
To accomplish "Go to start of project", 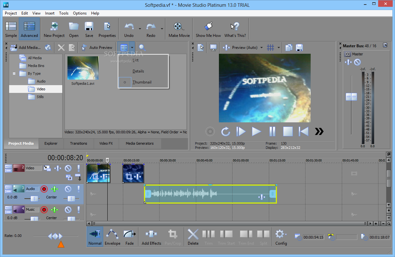I will (304, 131).
